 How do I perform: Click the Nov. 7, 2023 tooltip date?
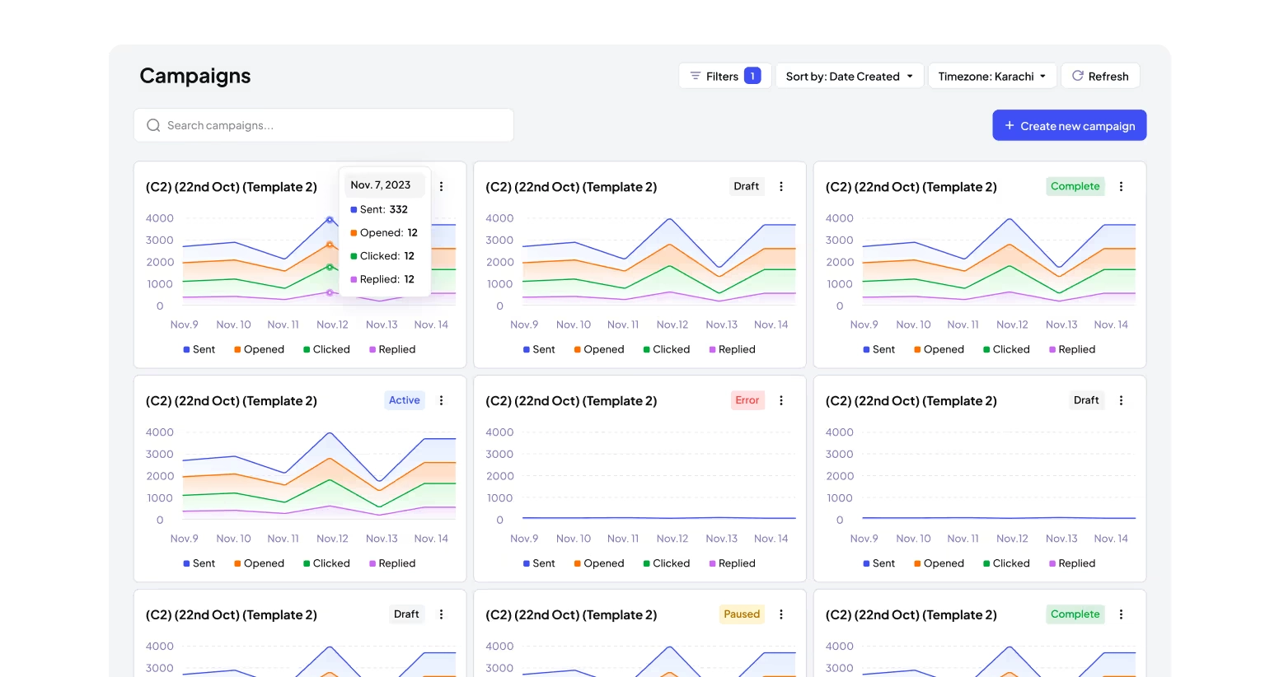(x=381, y=185)
